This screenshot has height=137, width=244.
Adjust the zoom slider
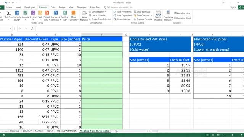click(x=232, y=135)
